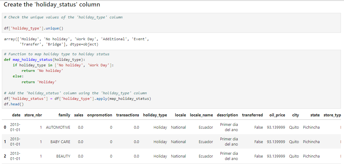Click the BABY CARE family cell

click(60, 142)
